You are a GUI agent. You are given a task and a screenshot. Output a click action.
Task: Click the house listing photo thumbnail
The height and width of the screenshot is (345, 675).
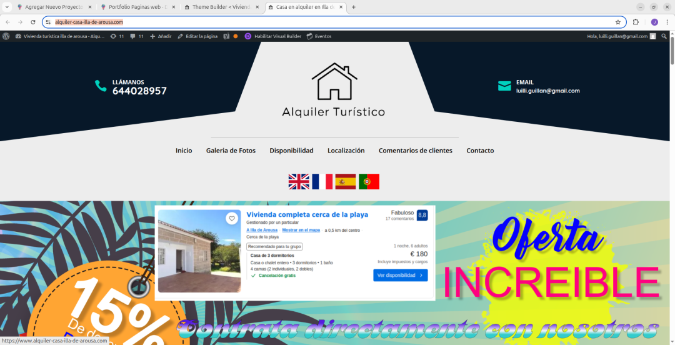pyautogui.click(x=199, y=251)
